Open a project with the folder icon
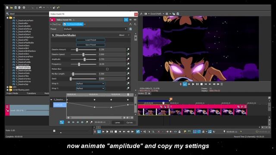The height and width of the screenshot is (155, 276). 12,8
